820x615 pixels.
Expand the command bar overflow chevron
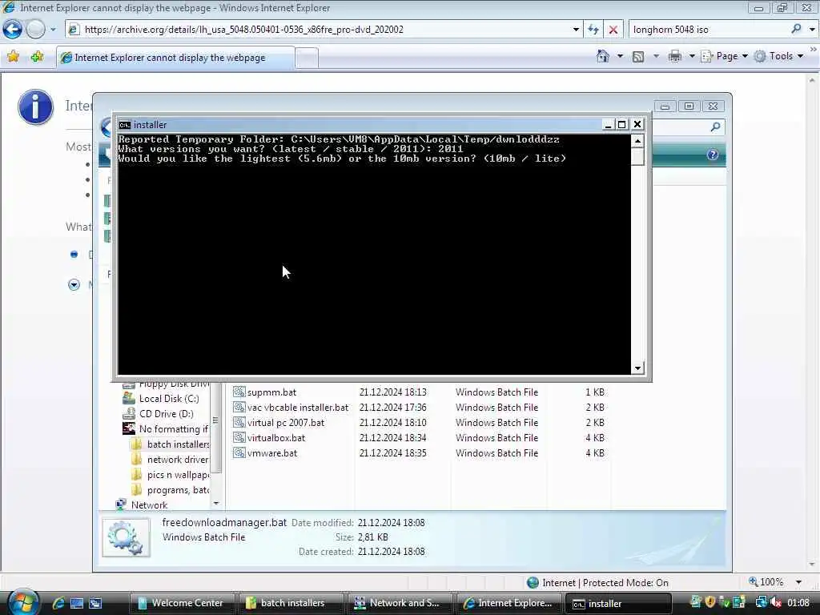[814, 49]
